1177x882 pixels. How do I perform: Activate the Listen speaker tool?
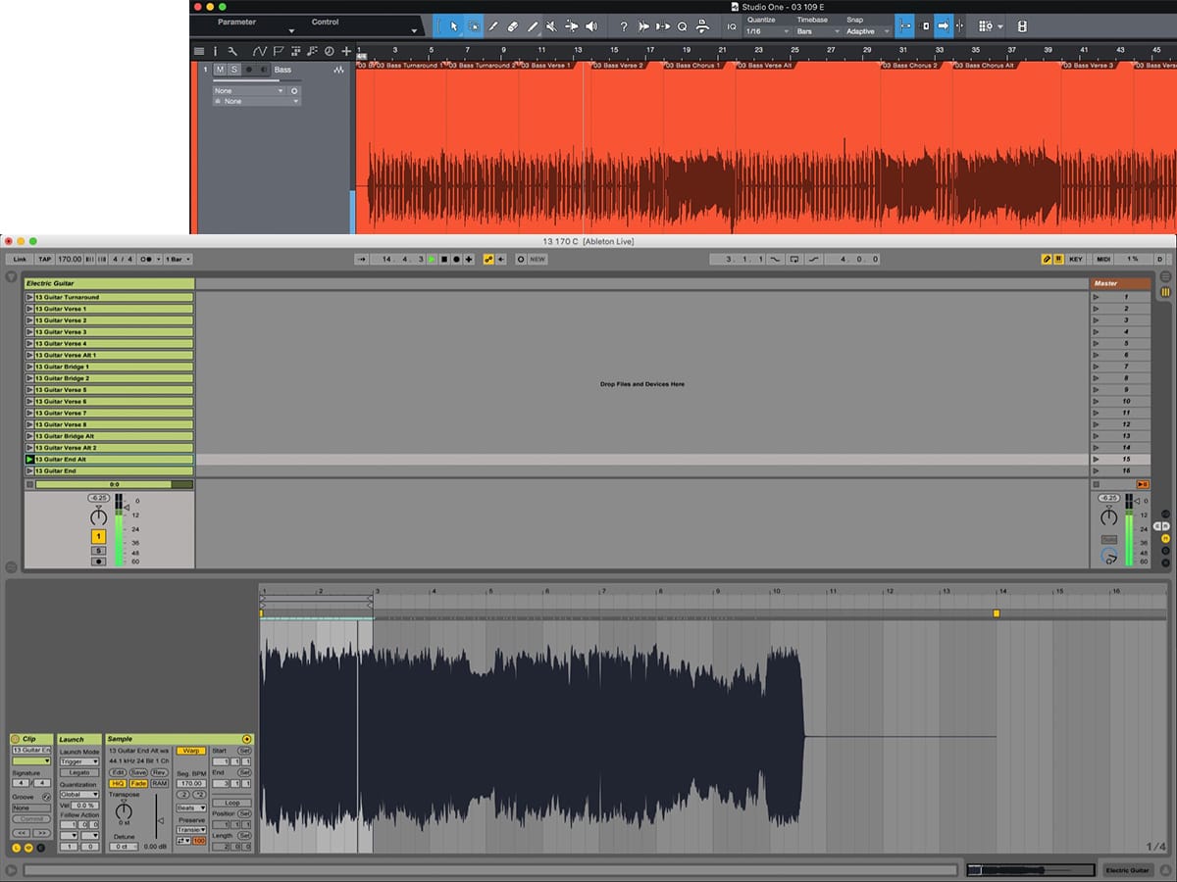[x=591, y=26]
